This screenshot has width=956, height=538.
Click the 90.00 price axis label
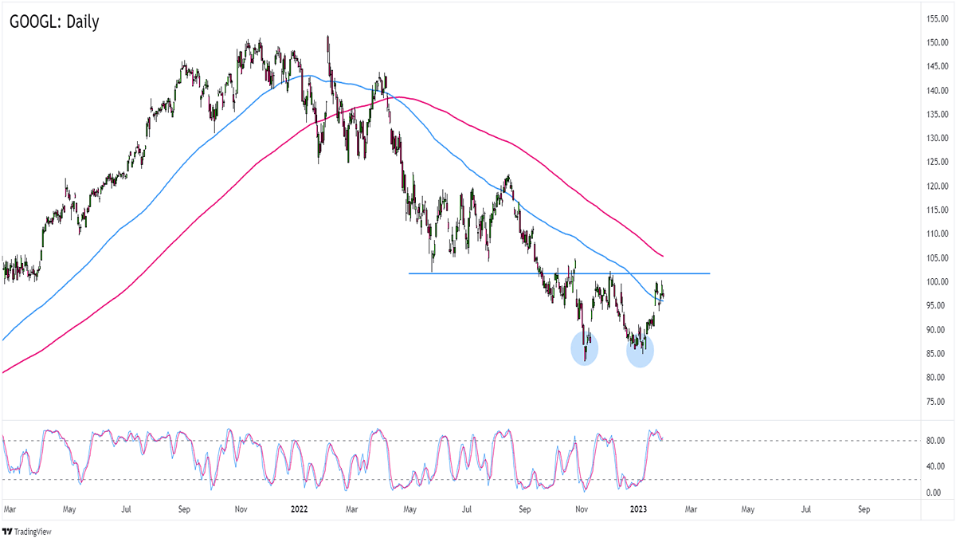[x=934, y=329]
